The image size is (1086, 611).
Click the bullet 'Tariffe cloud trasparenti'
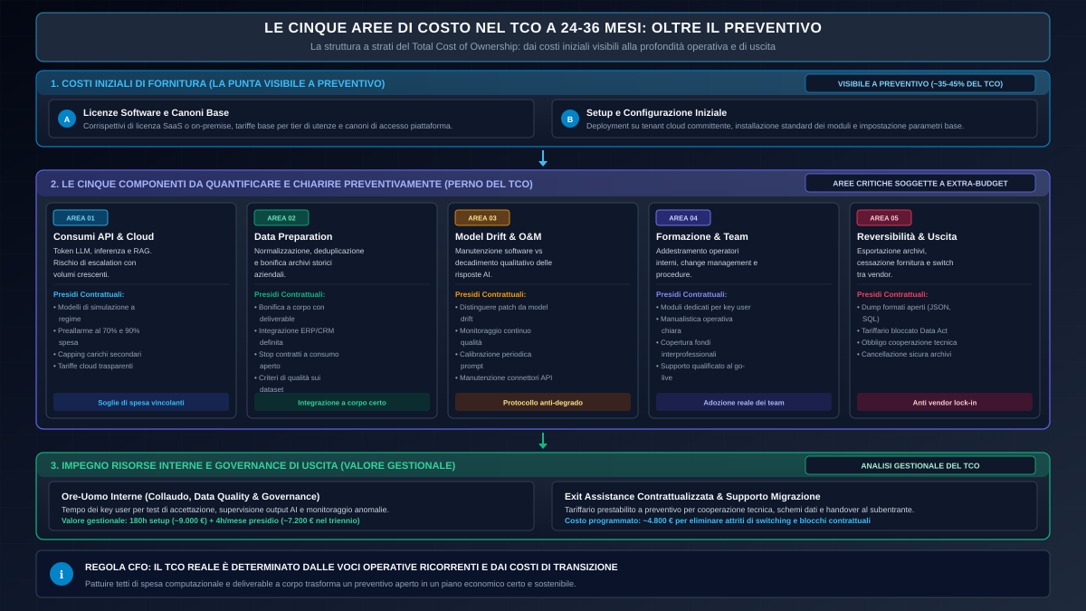(93, 366)
